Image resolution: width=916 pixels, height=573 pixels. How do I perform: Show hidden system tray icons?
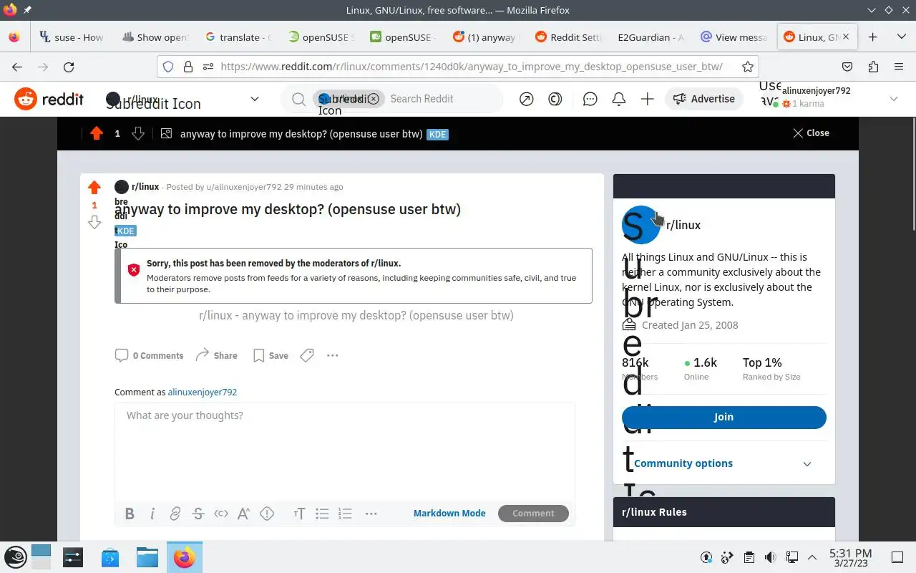812,557
